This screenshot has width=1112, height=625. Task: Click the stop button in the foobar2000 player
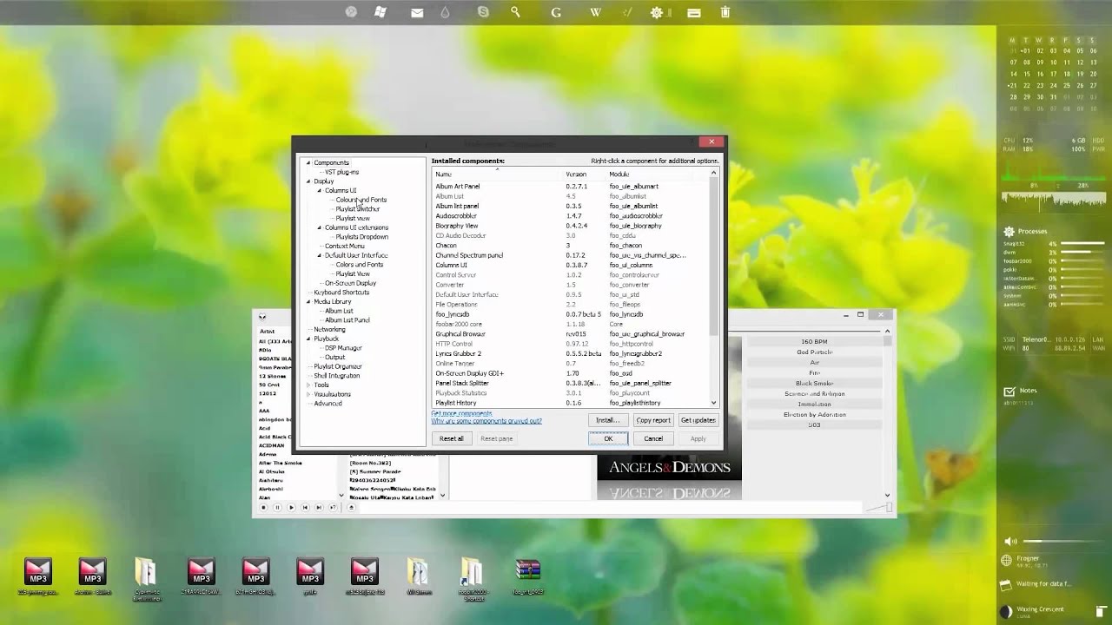pyautogui.click(x=264, y=507)
